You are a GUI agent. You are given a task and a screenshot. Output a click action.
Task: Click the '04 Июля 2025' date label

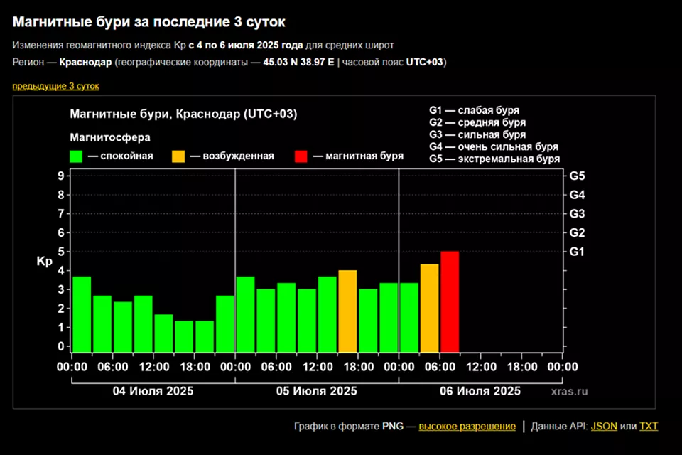click(x=153, y=391)
